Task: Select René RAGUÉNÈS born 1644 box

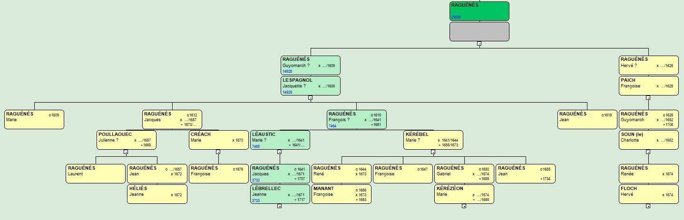Action: pos(342,173)
